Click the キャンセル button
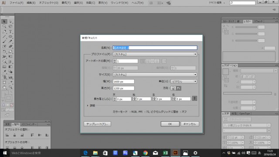Screen dimensions: 279x157 [x=190, y=124]
